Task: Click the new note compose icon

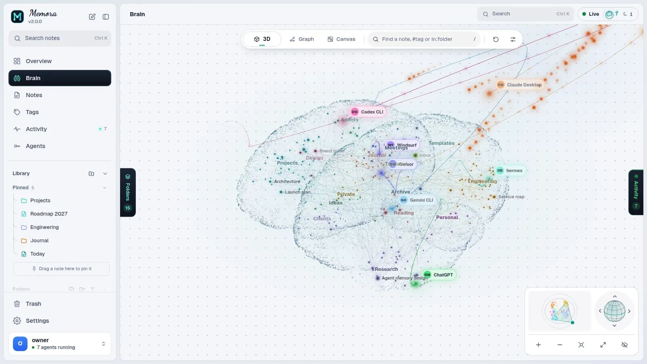Action: 92,17
